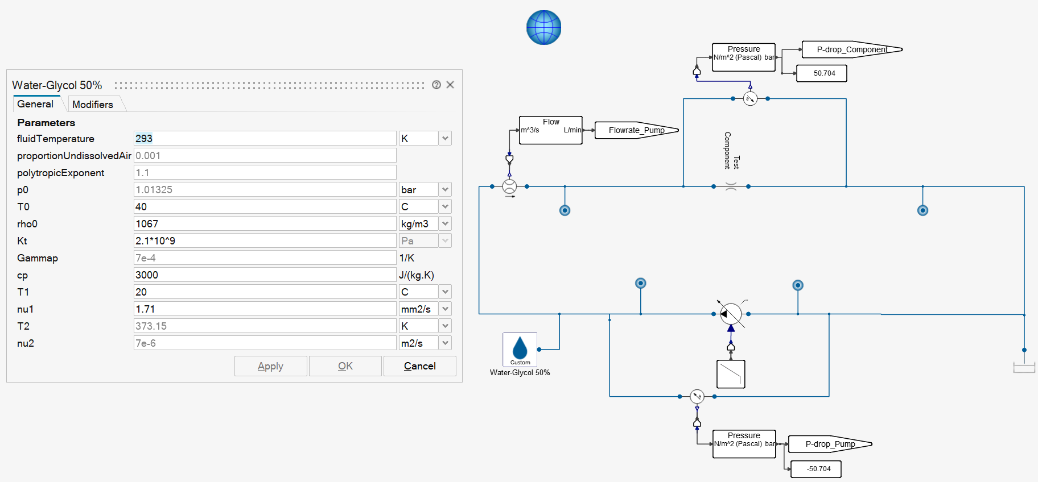The image size is (1038, 482).
Task: Click the lower-left blue port node
Action: point(641,283)
